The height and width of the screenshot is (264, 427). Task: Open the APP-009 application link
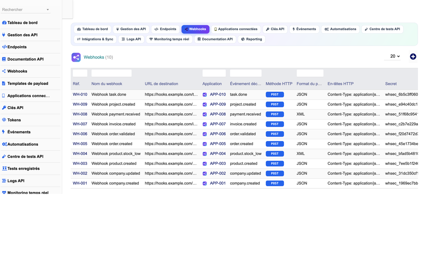[218, 104]
